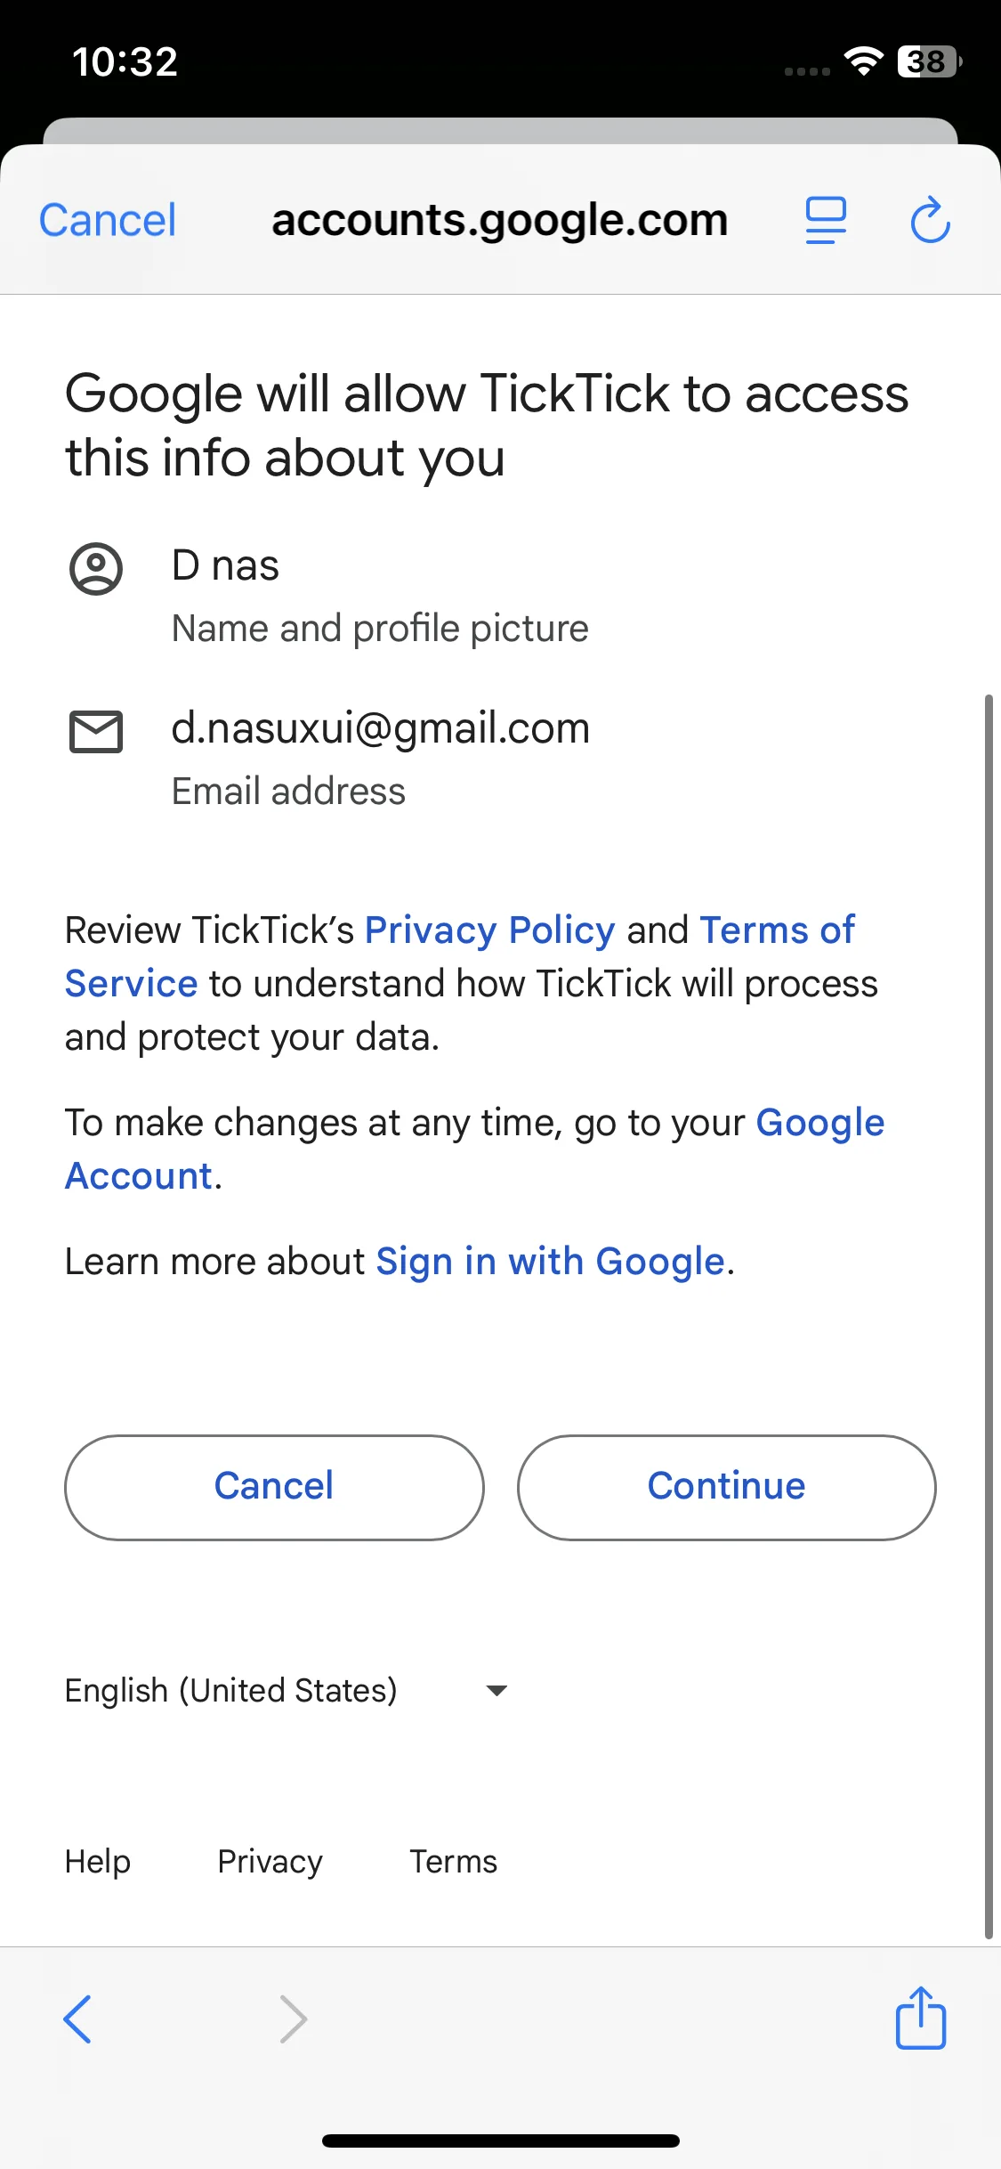1001x2169 pixels.
Task: Tap the browser back arrow
Action: [x=78, y=2019]
